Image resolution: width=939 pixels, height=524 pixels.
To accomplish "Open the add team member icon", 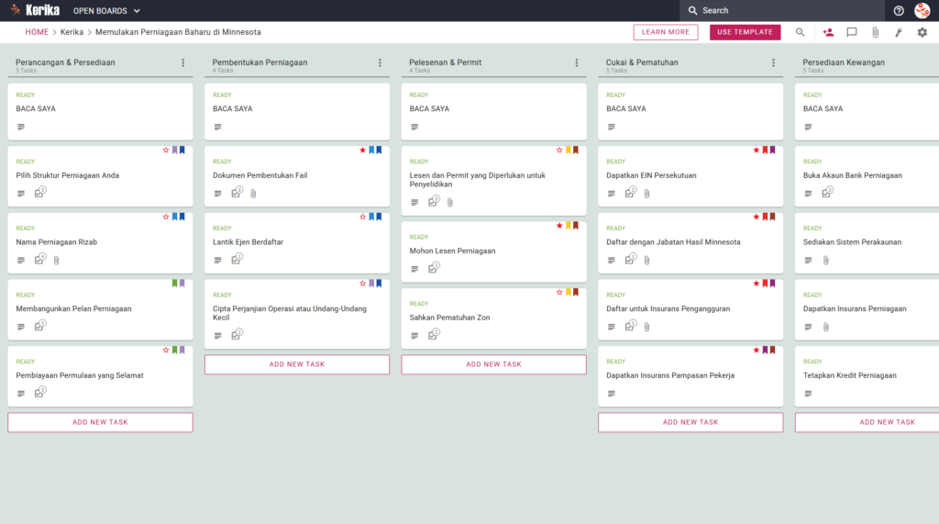I will click(x=828, y=32).
